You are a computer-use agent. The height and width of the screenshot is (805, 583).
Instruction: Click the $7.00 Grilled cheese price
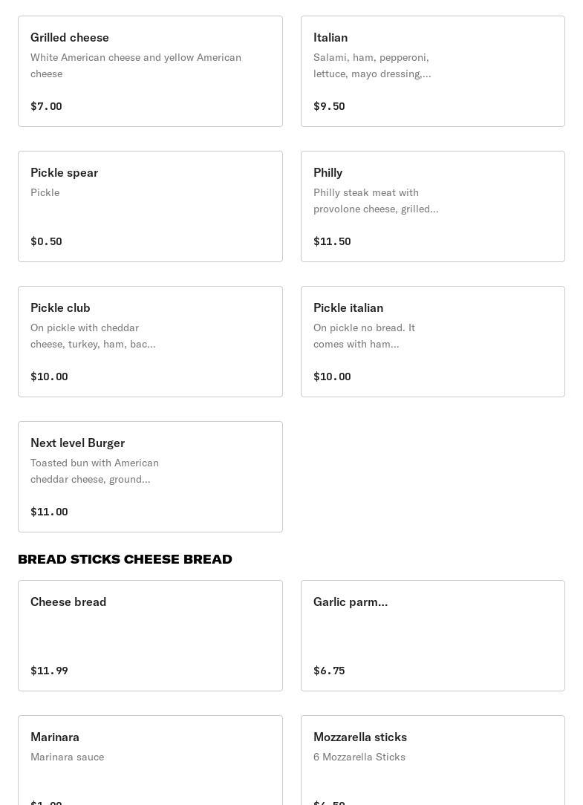click(46, 106)
